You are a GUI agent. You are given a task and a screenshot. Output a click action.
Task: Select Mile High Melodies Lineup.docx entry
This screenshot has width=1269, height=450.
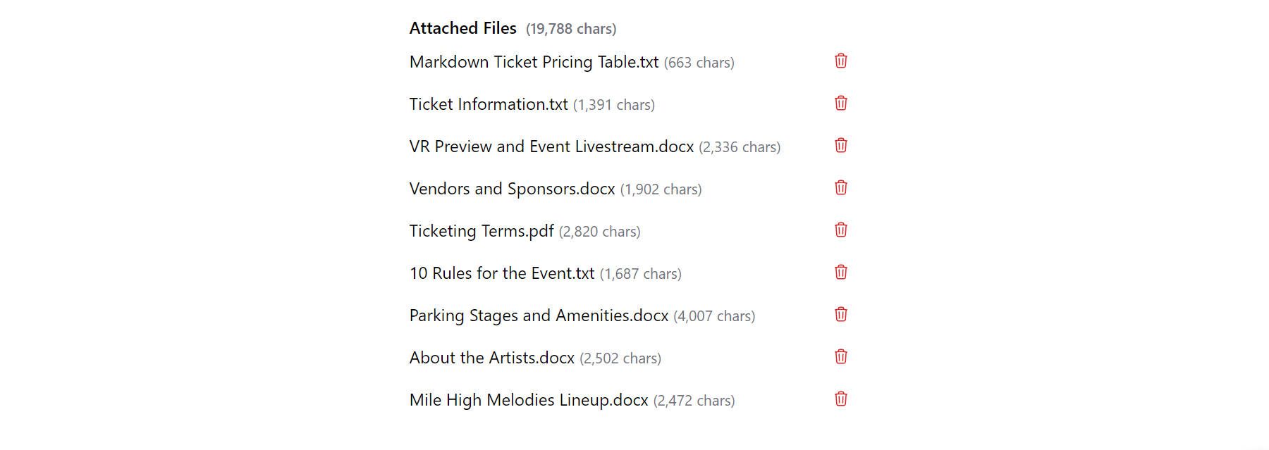pyautogui.click(x=528, y=400)
